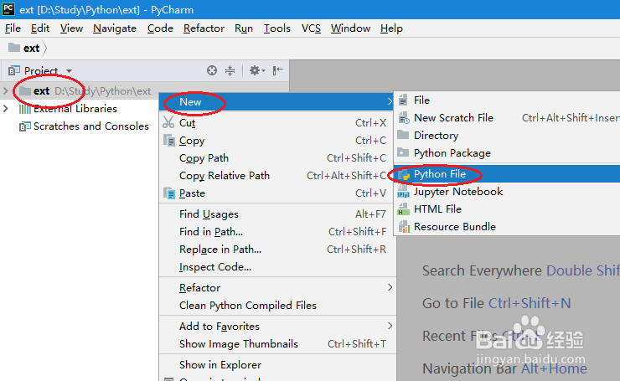Open the View menu
This screenshot has height=381, width=620.
pyautogui.click(x=71, y=28)
